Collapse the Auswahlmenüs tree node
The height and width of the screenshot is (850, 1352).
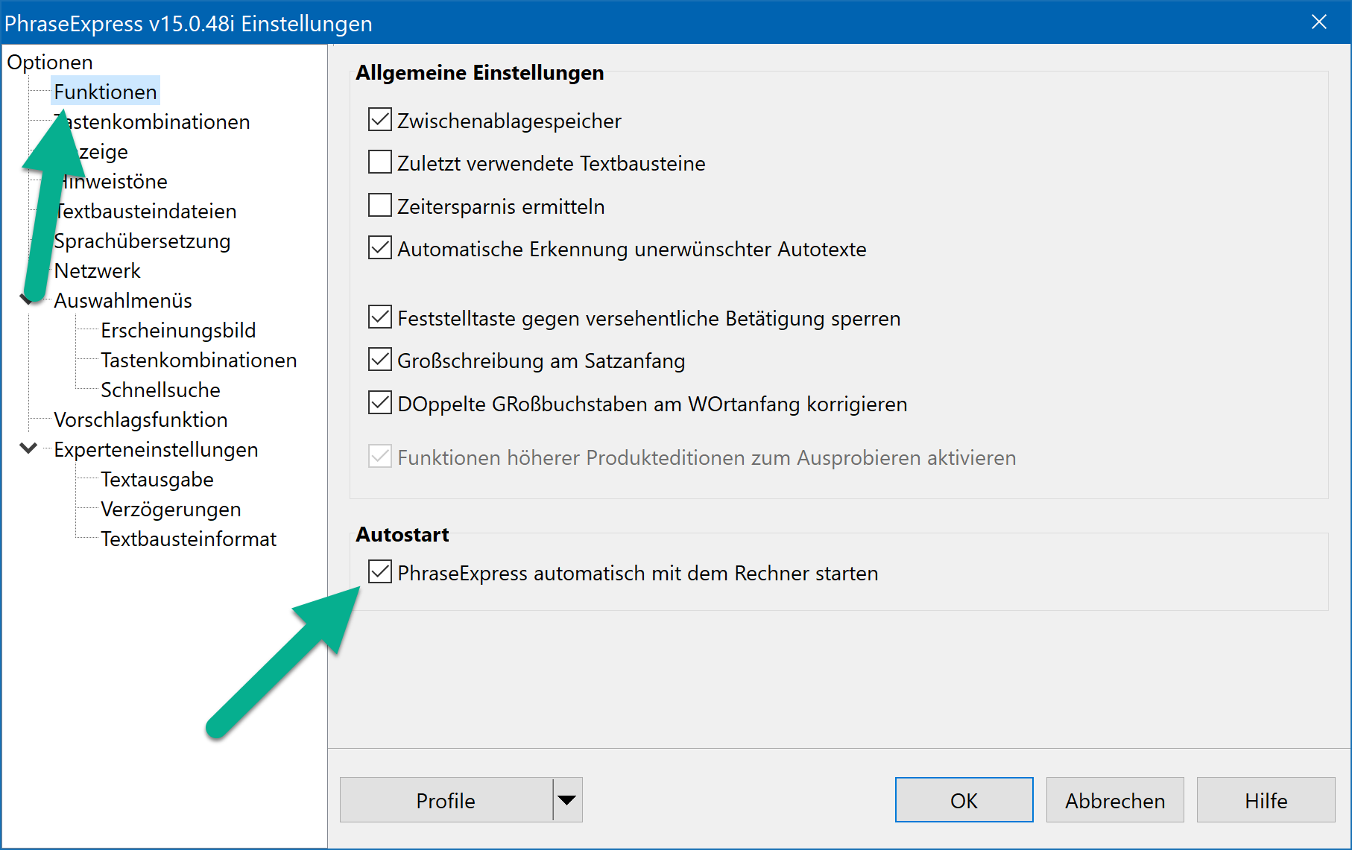[28, 299]
